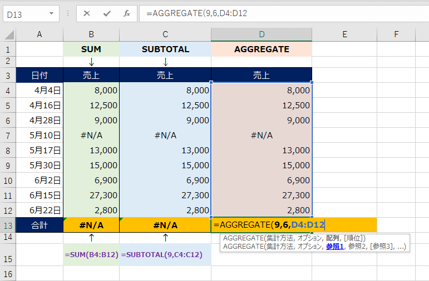Click the #N/A error cell in B13
Image resolution: width=429 pixels, height=281 pixels.
tap(91, 225)
